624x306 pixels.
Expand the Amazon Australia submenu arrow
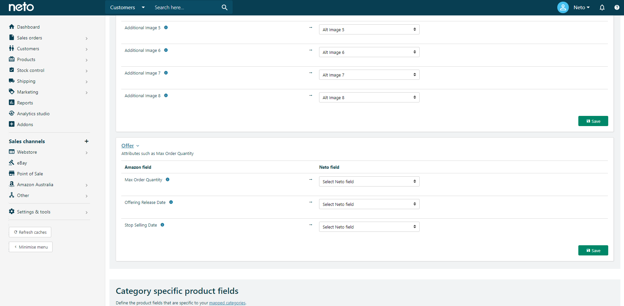86,185
